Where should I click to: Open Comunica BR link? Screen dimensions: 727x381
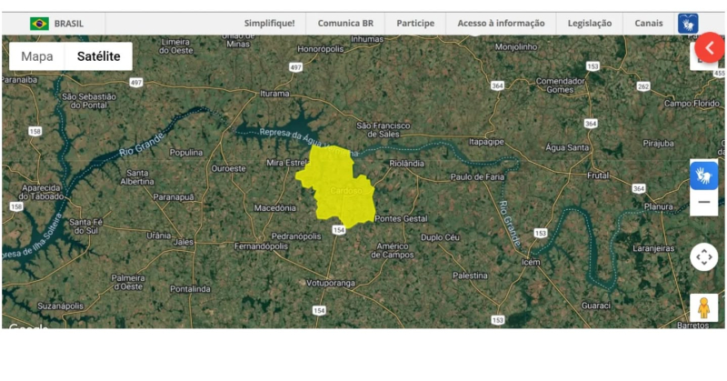[345, 24]
